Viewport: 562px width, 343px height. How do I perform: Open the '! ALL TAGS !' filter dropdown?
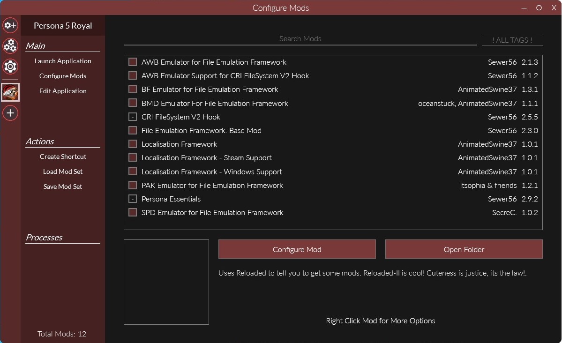tap(512, 40)
